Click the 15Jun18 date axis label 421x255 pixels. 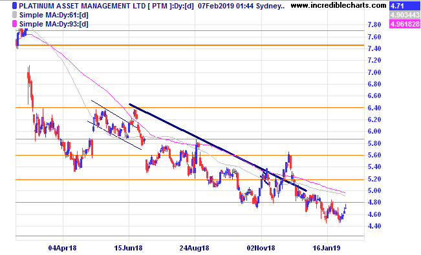[128, 248]
